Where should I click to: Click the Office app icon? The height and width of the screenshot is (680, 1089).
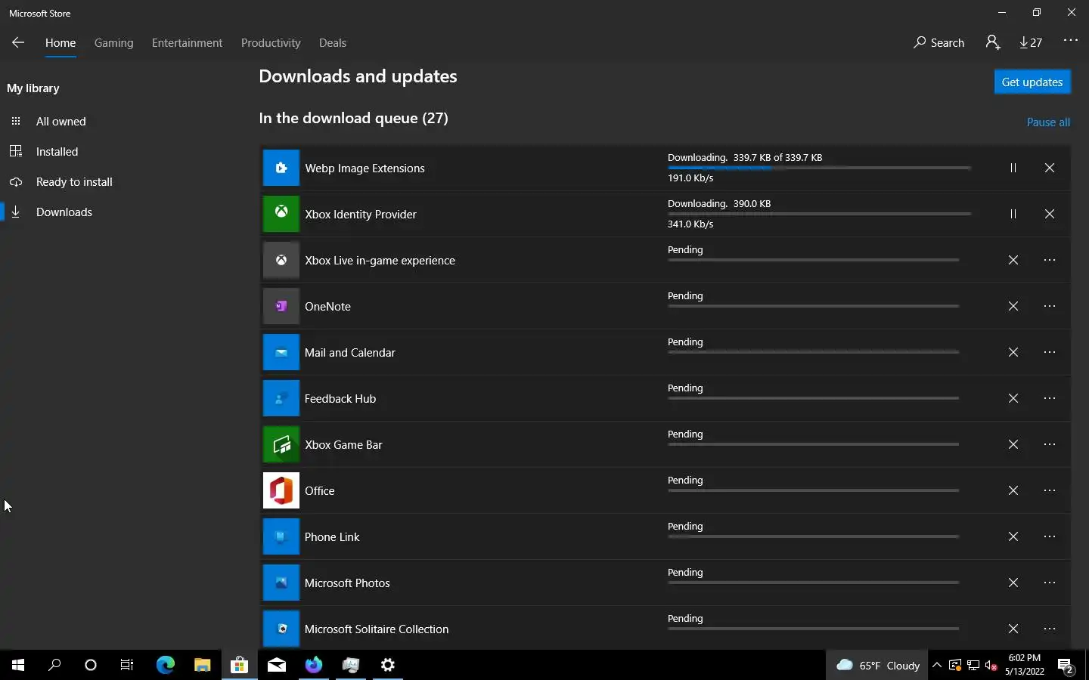coord(281,490)
